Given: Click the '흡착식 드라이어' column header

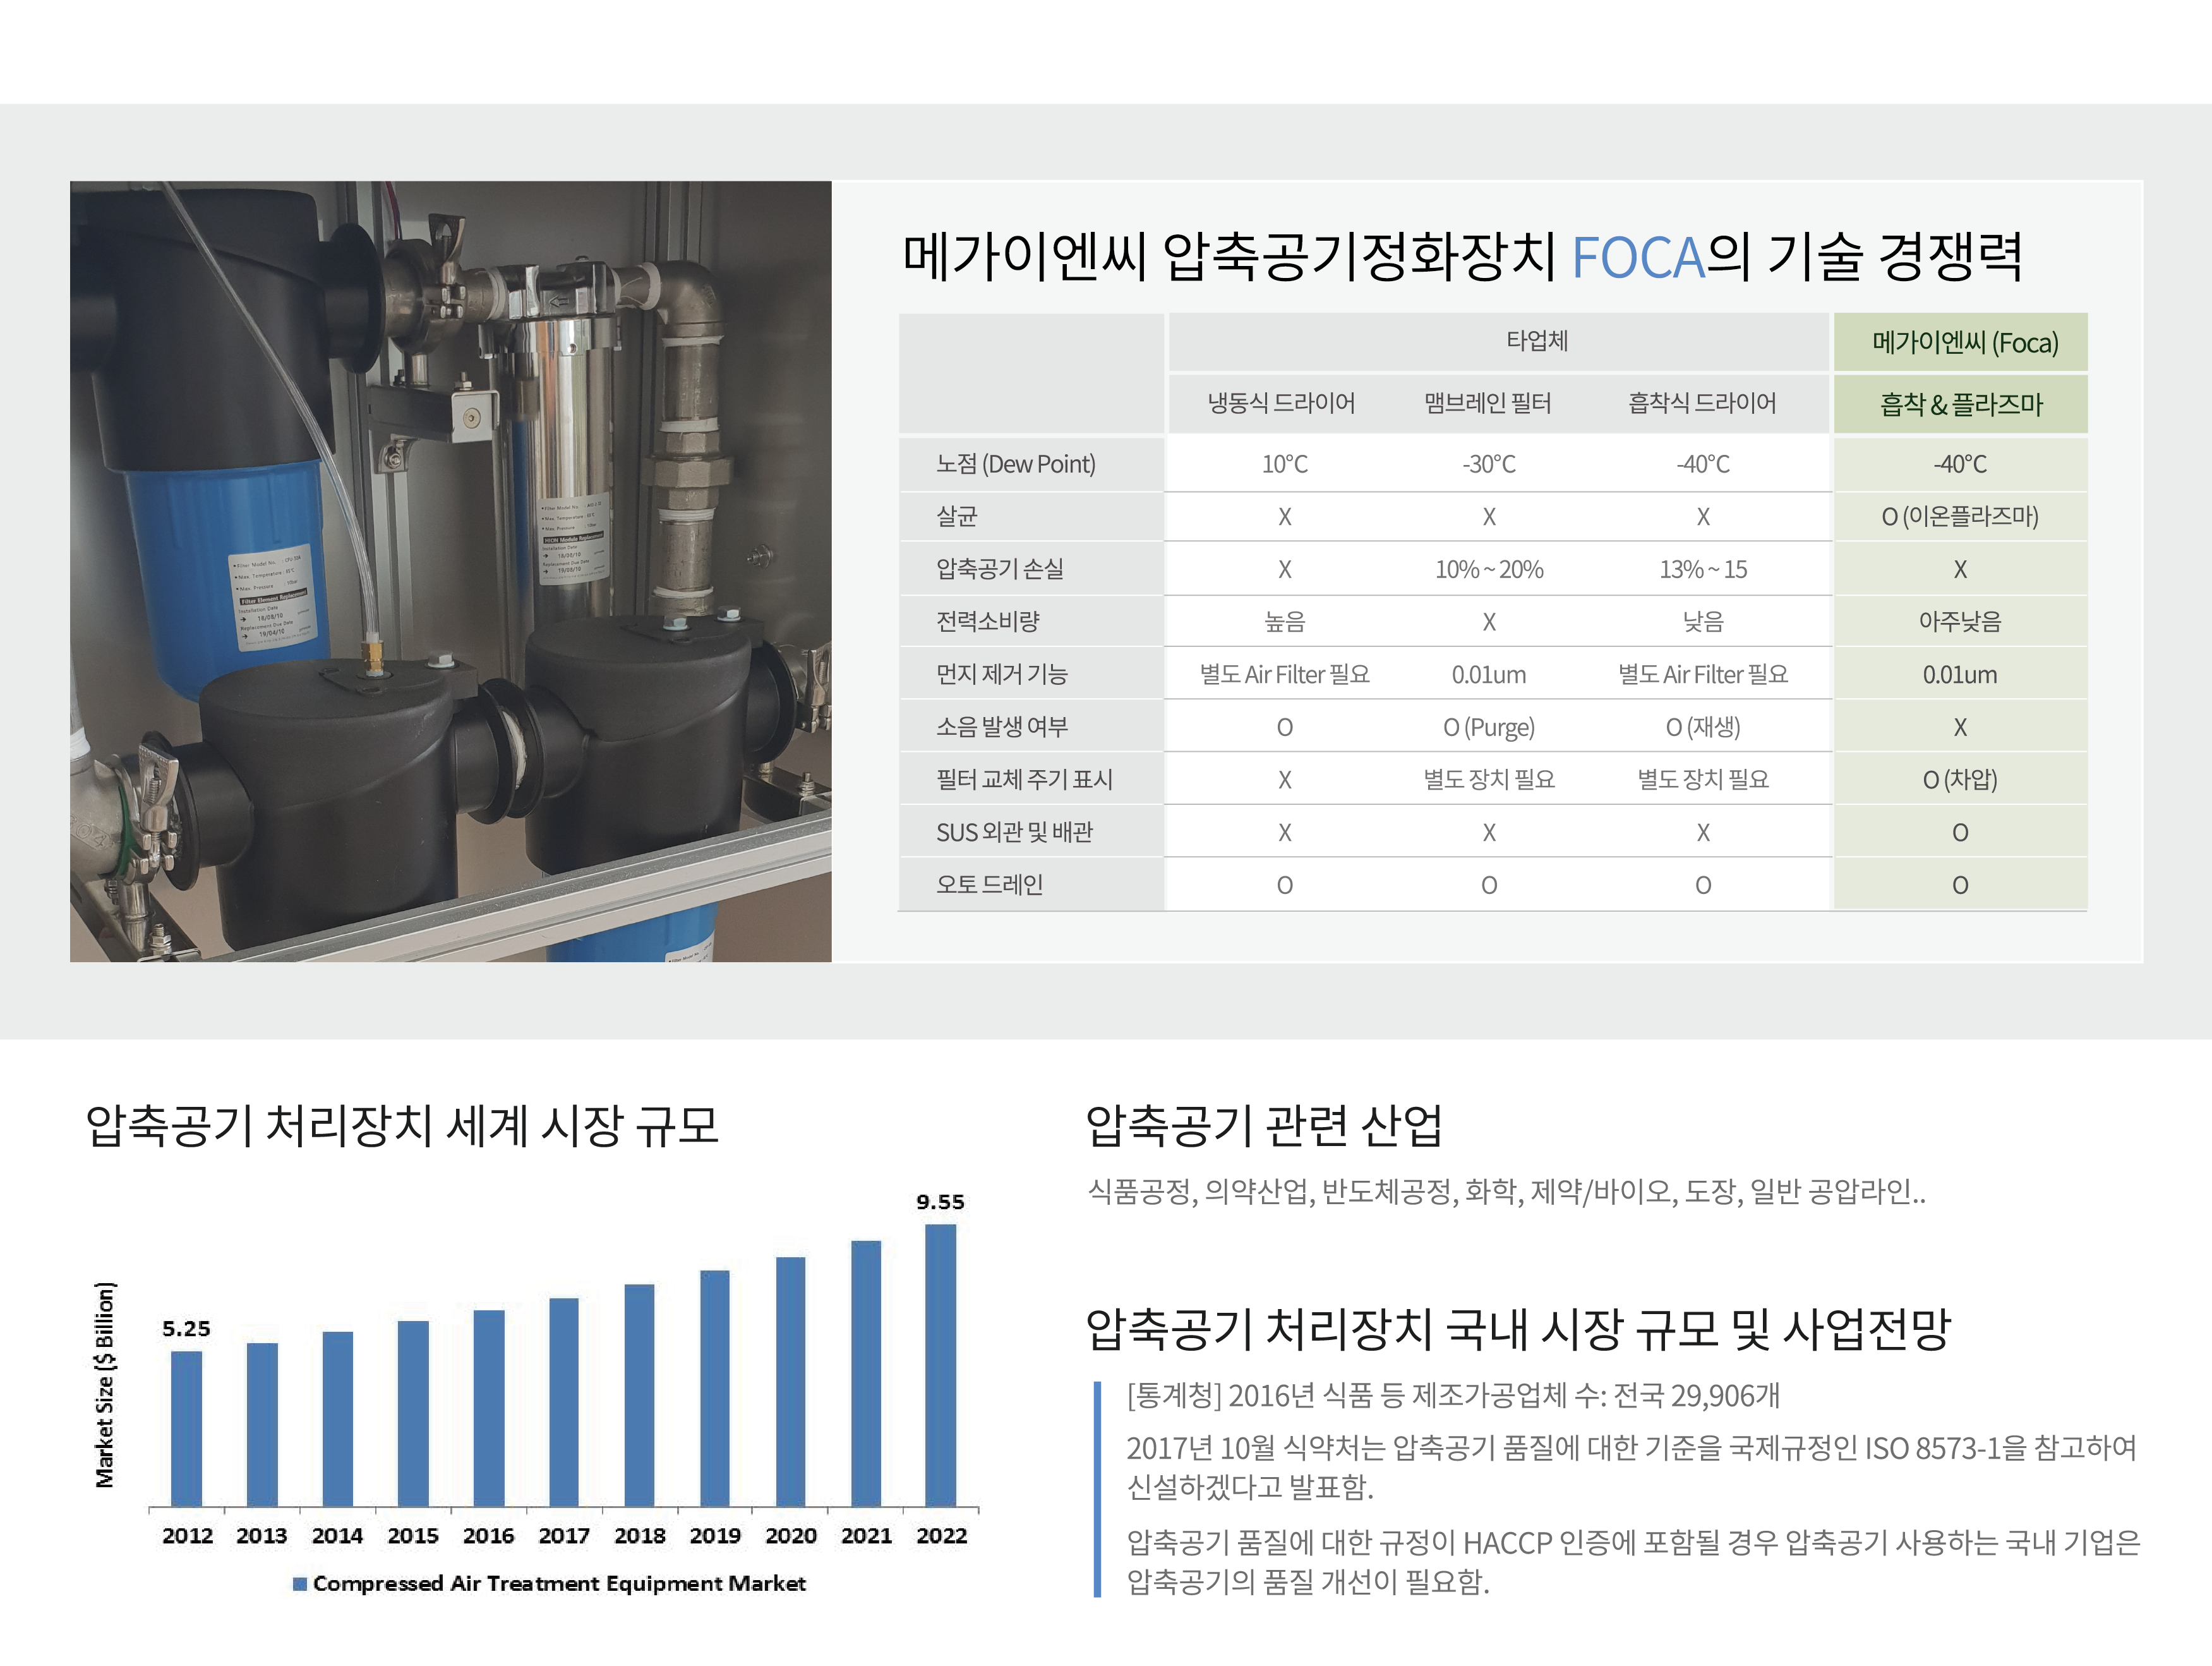Looking at the screenshot, I should (1702, 403).
